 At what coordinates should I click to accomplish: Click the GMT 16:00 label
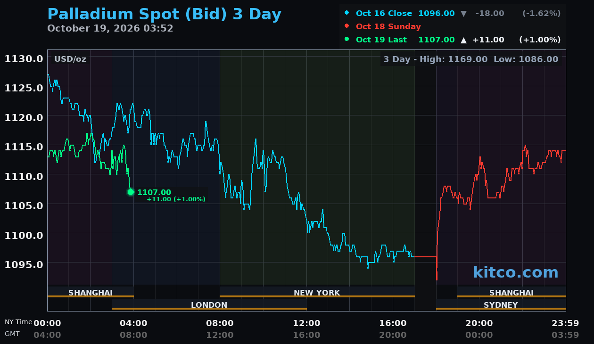[306, 335]
